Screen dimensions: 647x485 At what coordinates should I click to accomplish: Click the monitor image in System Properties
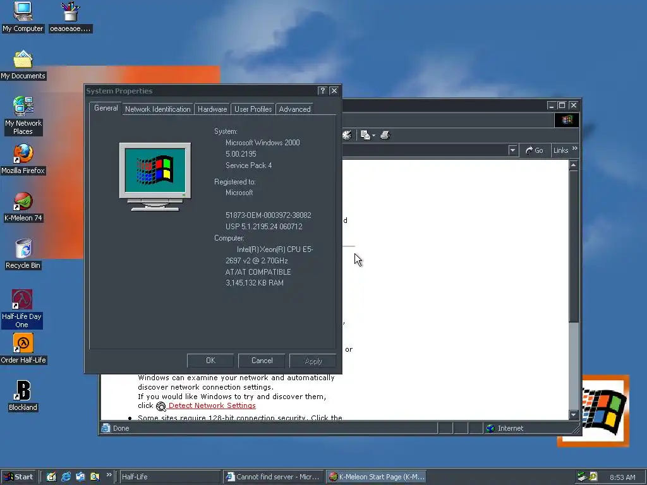155,177
